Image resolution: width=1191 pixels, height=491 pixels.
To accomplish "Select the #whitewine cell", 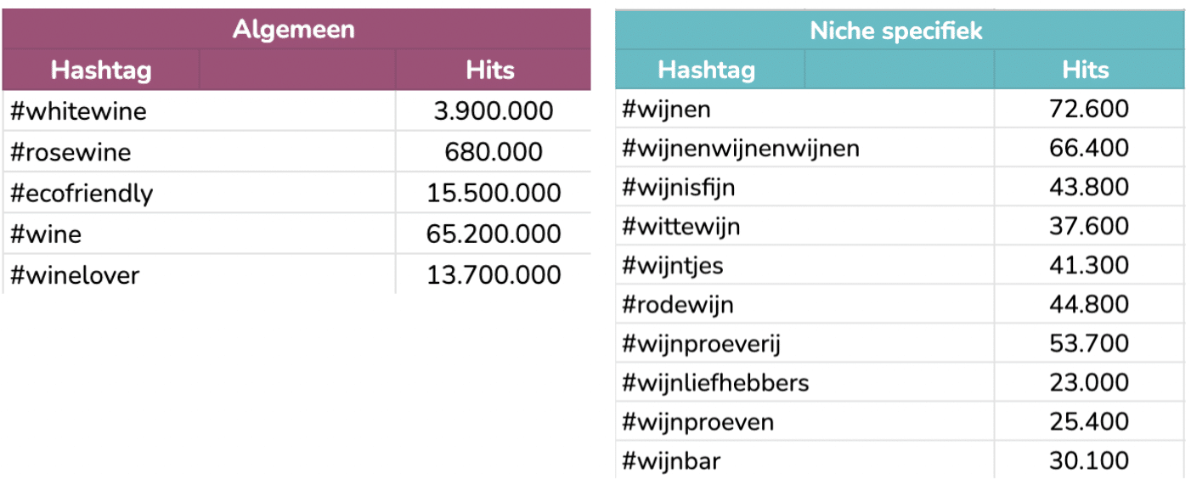I will tap(200, 111).
